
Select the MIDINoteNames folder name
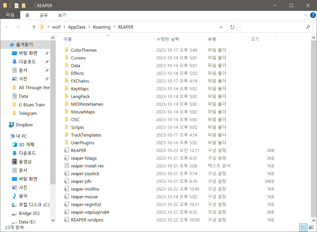click(87, 104)
